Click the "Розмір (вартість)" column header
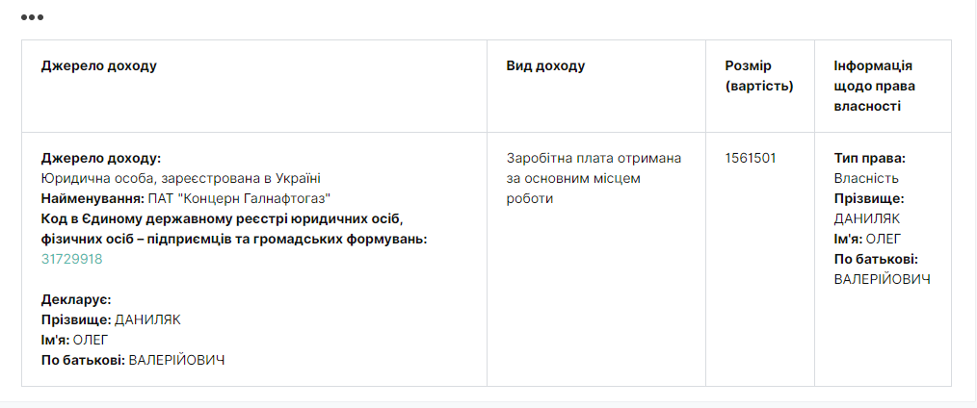The image size is (977, 408). click(x=758, y=76)
